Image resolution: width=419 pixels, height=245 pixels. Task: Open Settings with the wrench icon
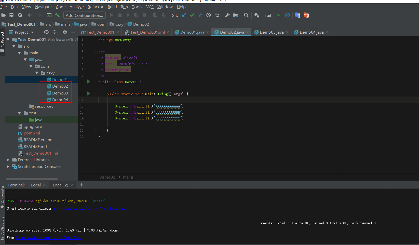tap(227, 15)
